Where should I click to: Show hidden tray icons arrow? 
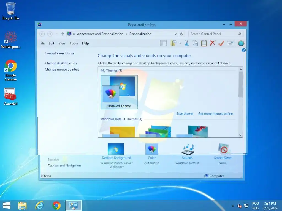click(x=233, y=206)
